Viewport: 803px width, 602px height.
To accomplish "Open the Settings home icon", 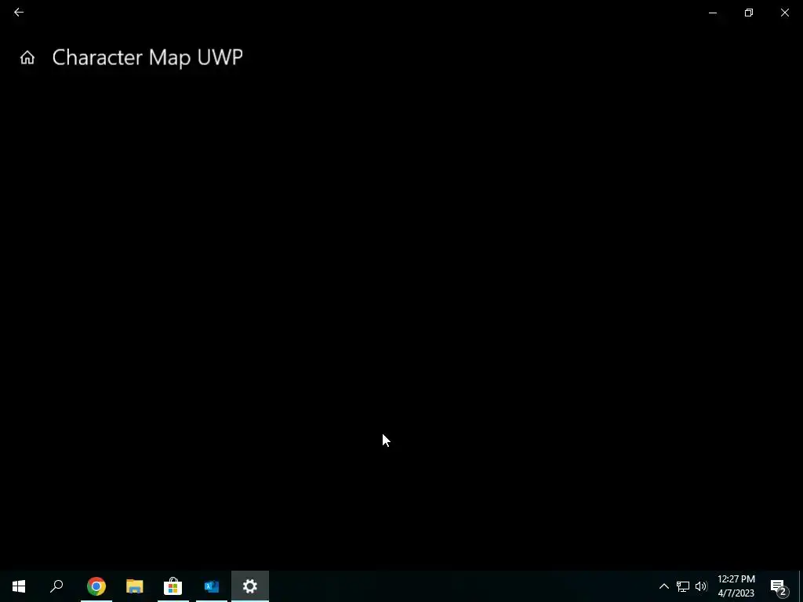I will pyautogui.click(x=27, y=57).
